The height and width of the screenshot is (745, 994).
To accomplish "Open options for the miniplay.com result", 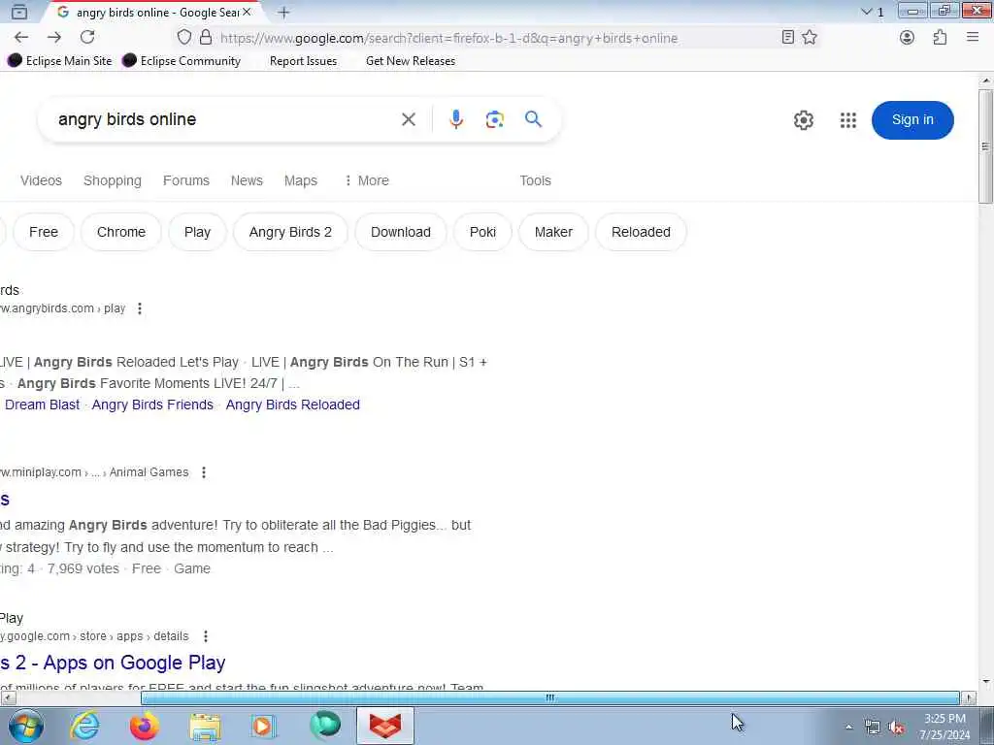I will 204,472.
